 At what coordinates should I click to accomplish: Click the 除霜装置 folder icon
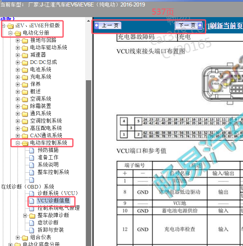tap(25, 107)
